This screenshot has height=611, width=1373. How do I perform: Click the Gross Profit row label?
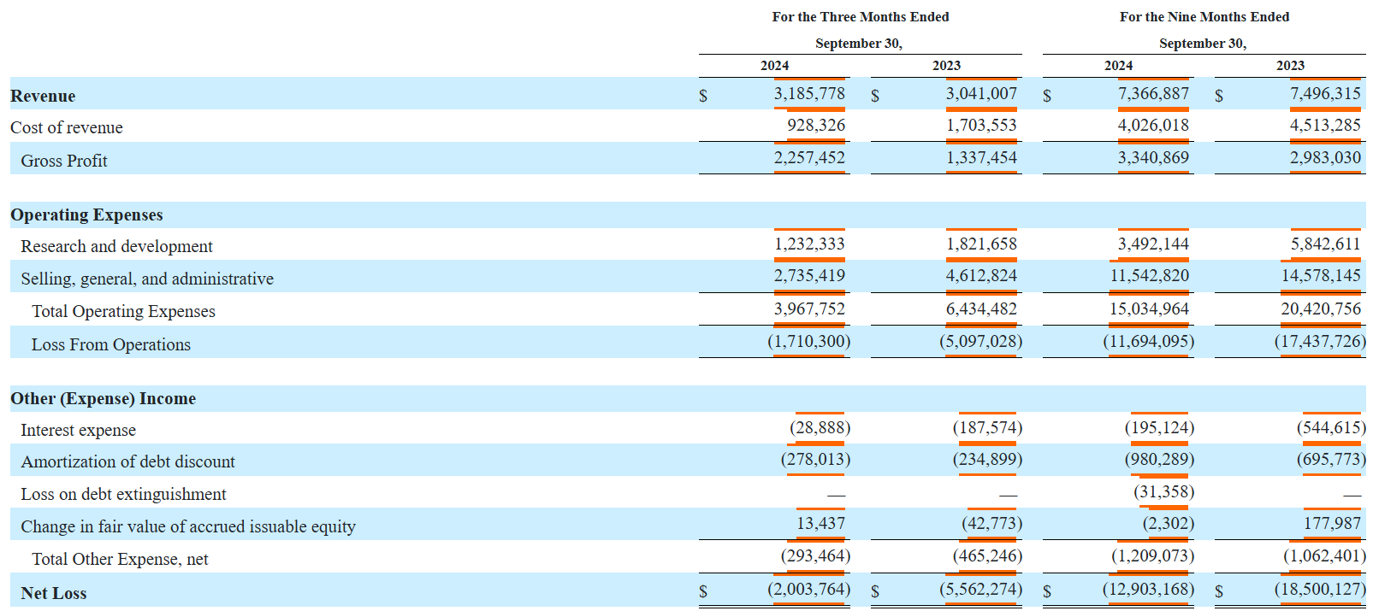point(64,161)
